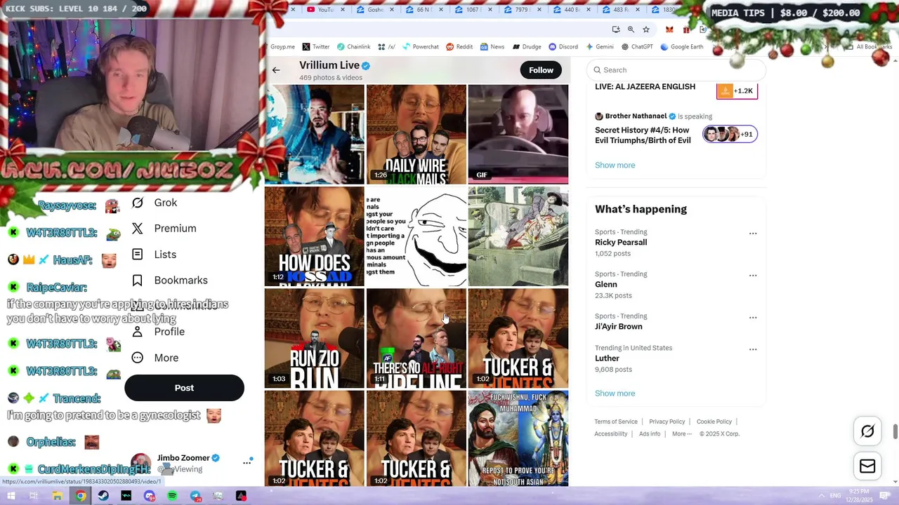Open the Glenn trending topic
The height and width of the screenshot is (505, 899).
[x=605, y=285]
